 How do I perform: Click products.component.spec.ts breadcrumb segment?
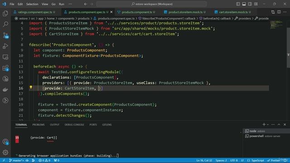116,19
